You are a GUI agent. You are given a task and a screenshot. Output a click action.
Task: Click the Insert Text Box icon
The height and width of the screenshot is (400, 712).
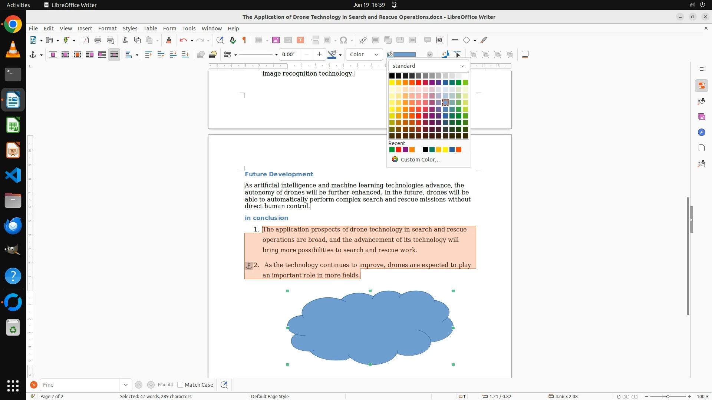pyautogui.click(x=300, y=40)
